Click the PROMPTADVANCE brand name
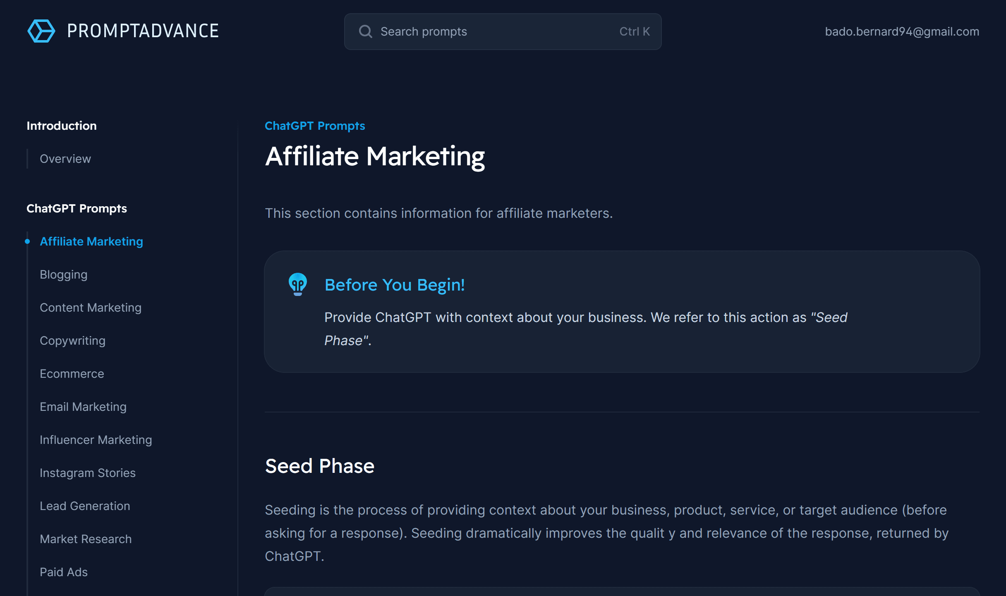 coord(143,31)
